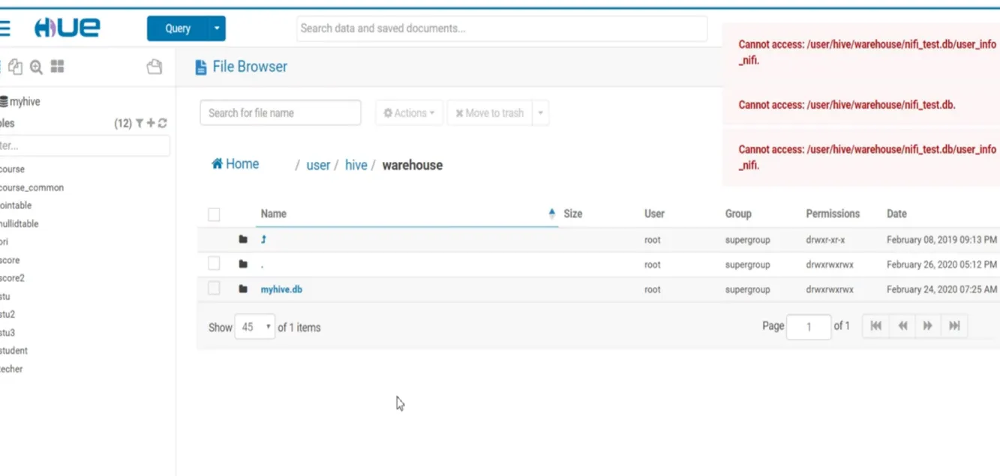This screenshot has width=1000, height=476.
Task: Select the nullidtable table
Action: [20, 223]
